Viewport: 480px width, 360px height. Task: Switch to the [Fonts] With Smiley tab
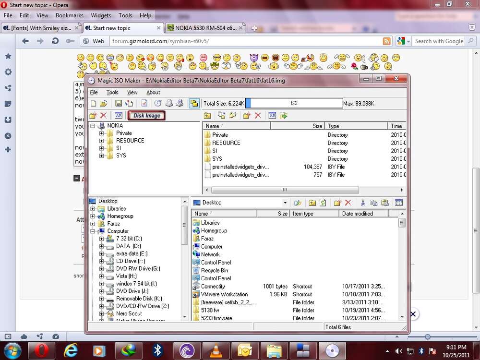point(41,28)
